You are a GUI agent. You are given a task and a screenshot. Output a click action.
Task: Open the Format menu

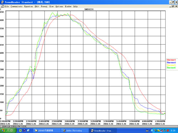44,6
